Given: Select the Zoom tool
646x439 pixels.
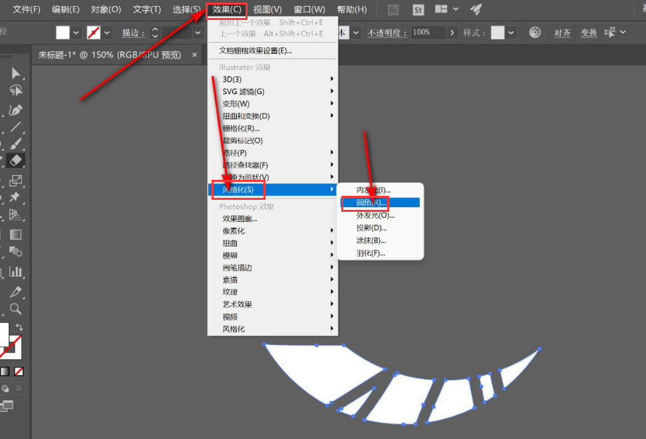Looking at the screenshot, I should 16,308.
